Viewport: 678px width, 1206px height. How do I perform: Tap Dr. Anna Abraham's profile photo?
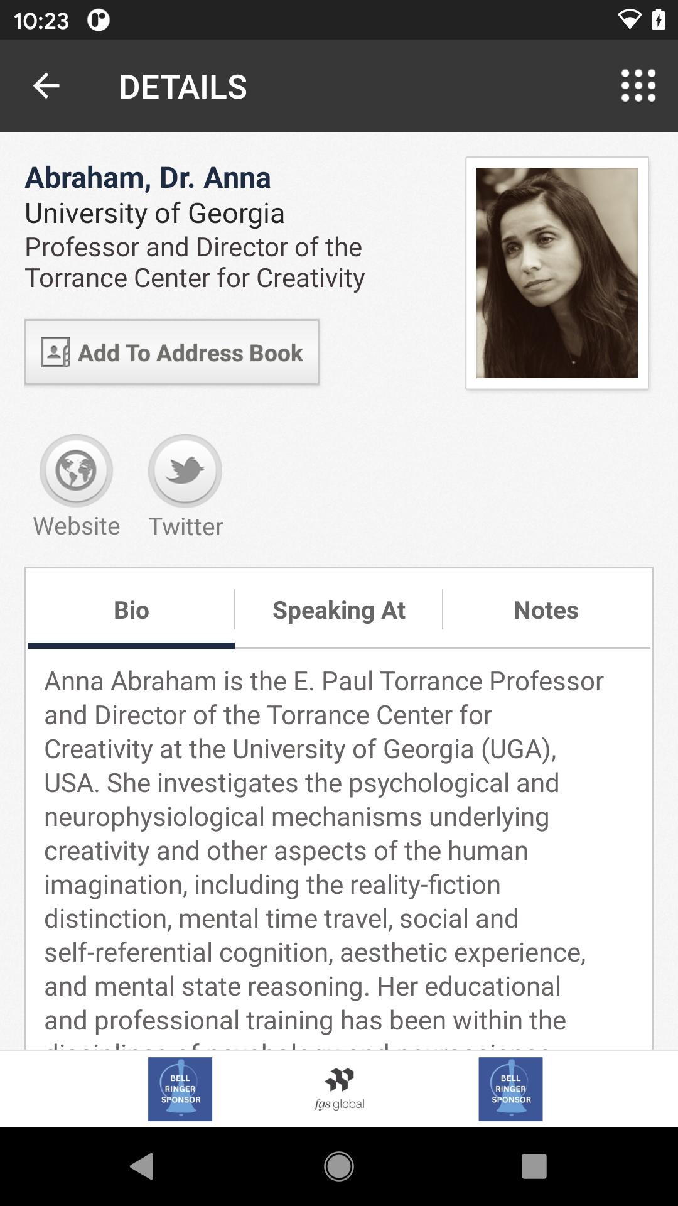tap(557, 273)
